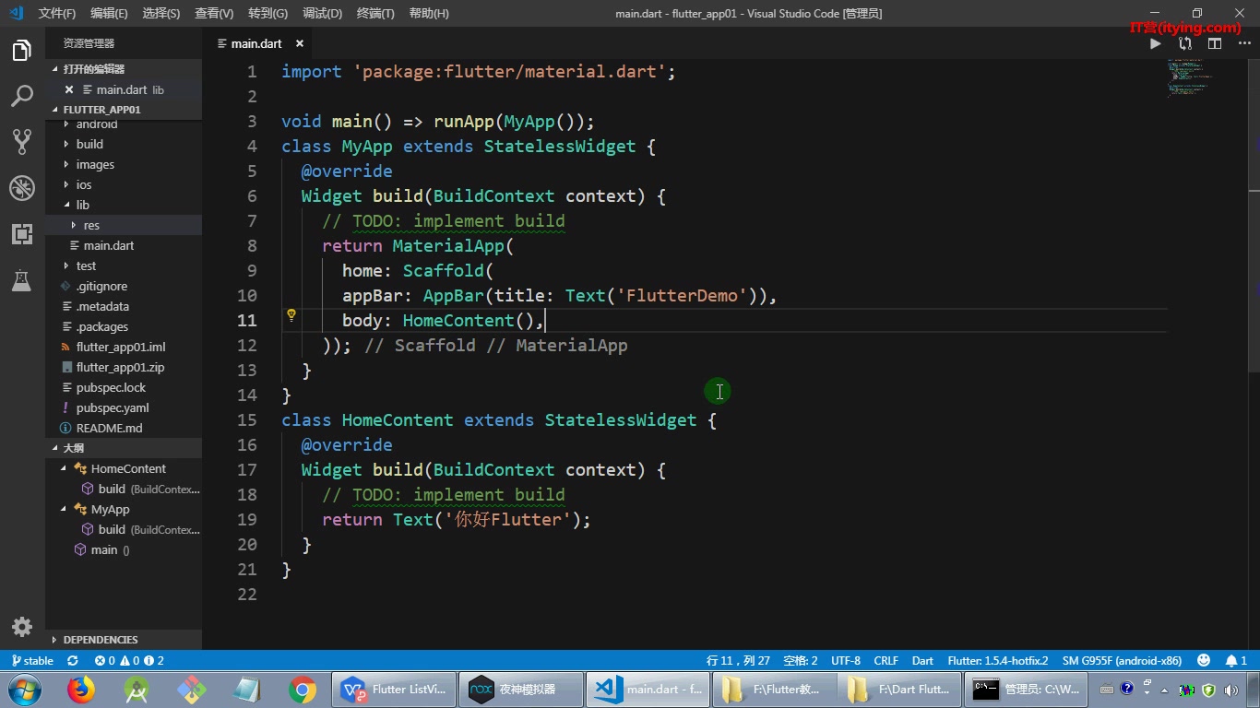This screenshot has height=708, width=1260.
Task: Open the View menu
Action: [x=214, y=13]
